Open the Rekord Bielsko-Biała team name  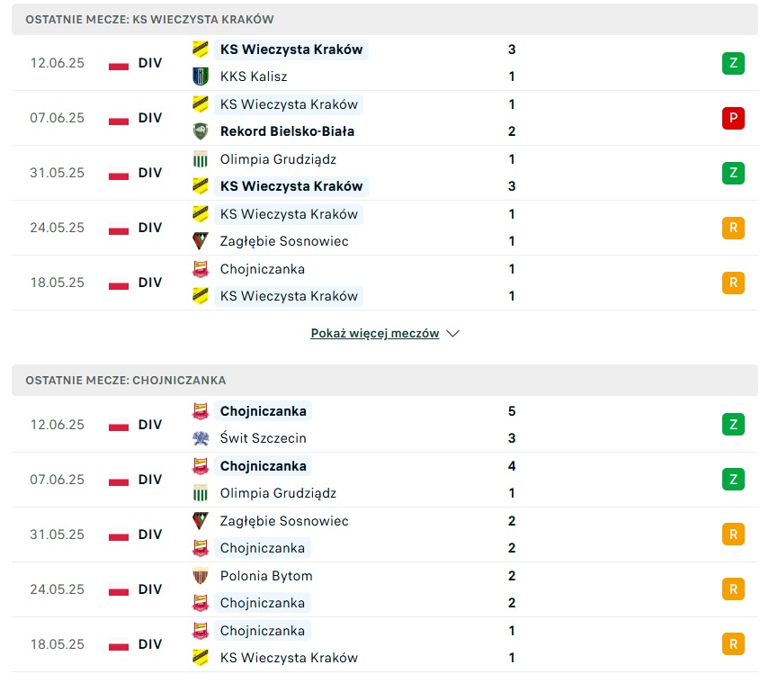[x=287, y=131]
